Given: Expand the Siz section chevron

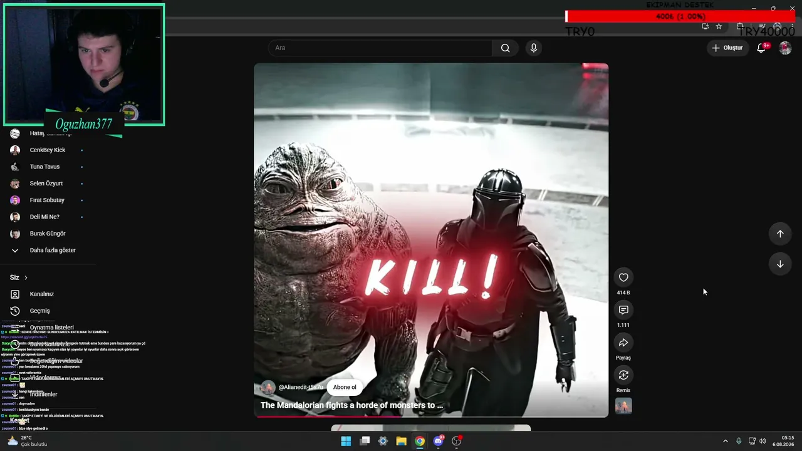Looking at the screenshot, I should pyautogui.click(x=26, y=277).
